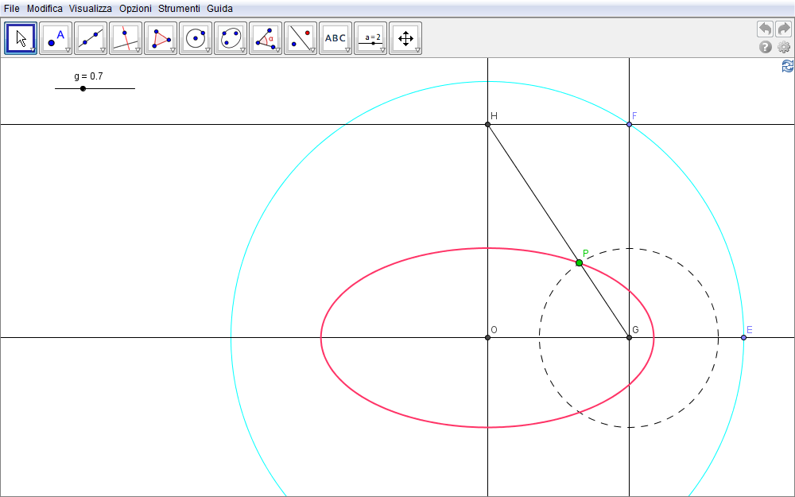Click the refresh views icon

788,66
